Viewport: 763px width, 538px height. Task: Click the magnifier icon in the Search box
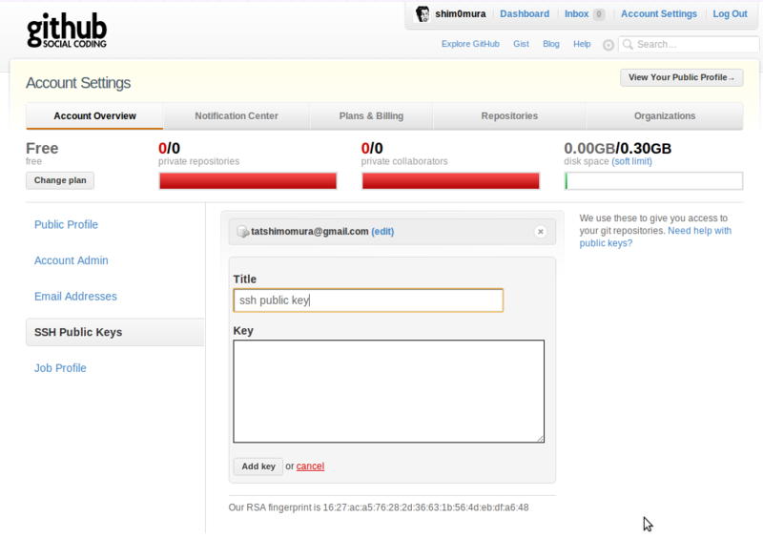point(628,44)
